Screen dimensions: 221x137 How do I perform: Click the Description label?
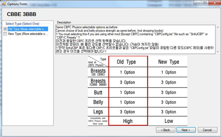click(64, 22)
